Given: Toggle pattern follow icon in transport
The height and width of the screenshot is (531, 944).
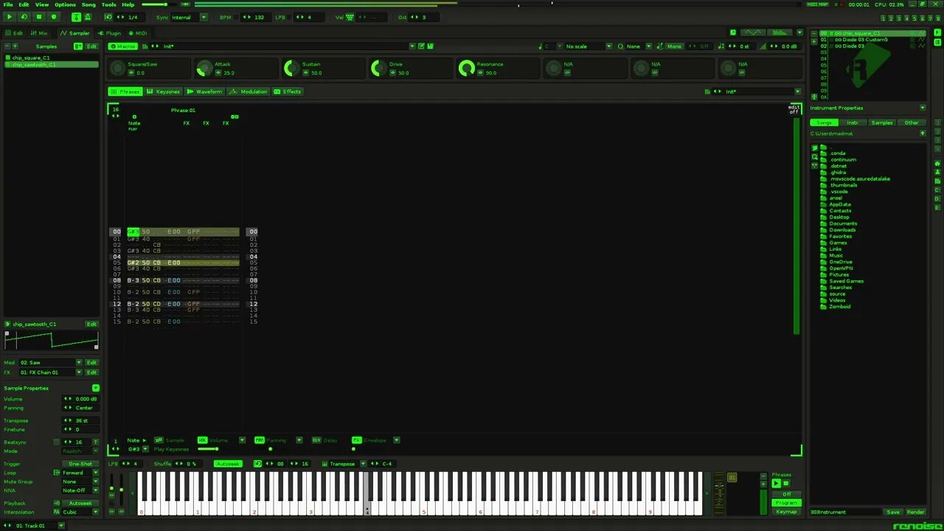Looking at the screenshot, I should pos(76,17).
